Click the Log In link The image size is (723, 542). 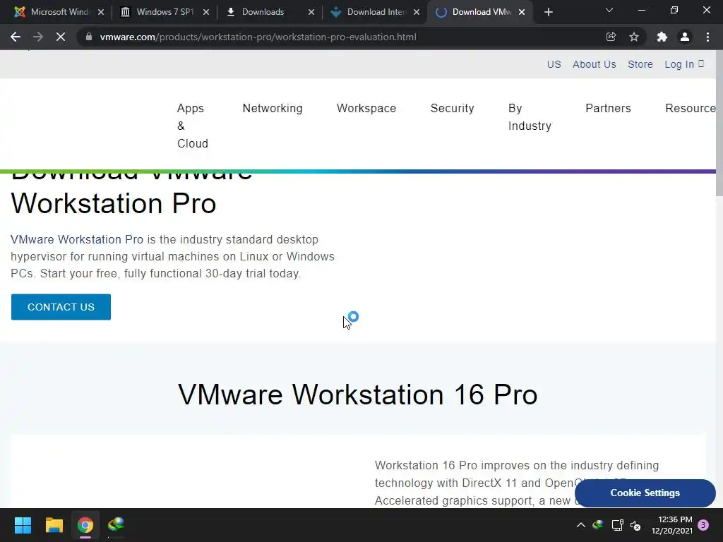[683, 64]
